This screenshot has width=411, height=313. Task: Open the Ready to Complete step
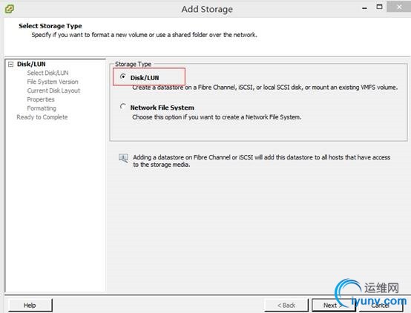coord(42,117)
